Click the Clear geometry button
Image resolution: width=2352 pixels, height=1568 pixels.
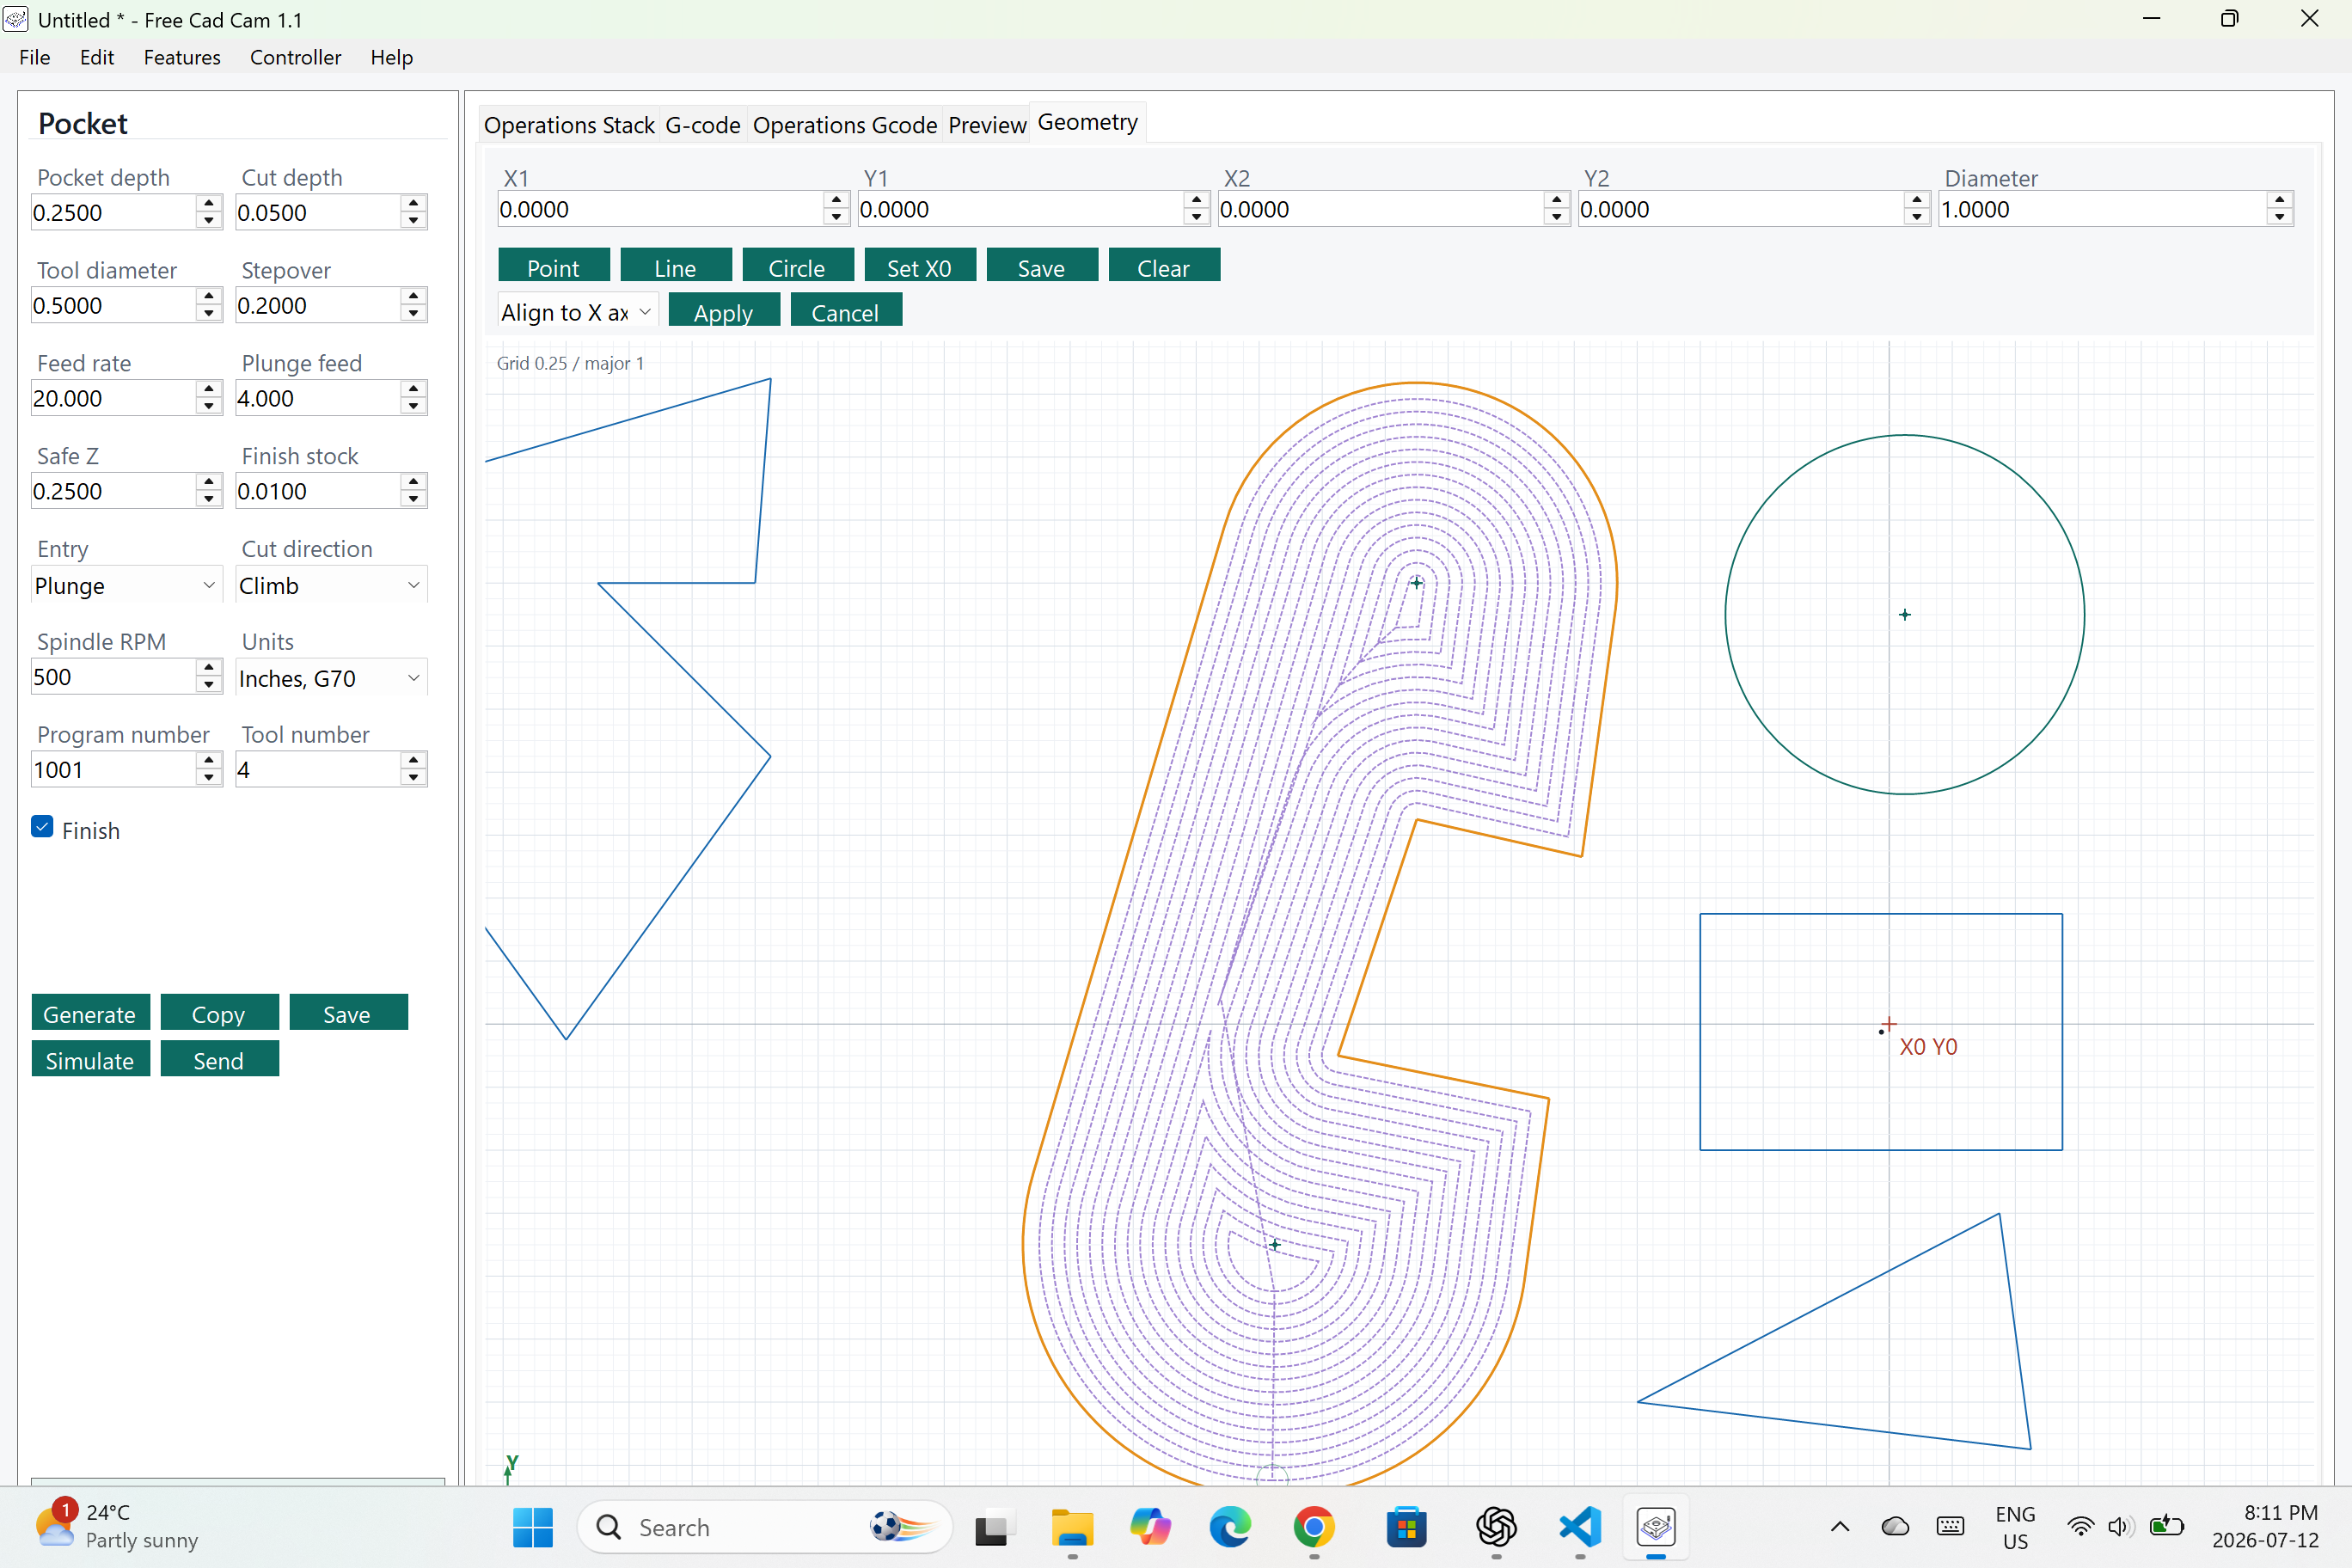point(1163,266)
